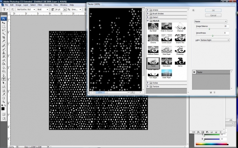This screenshot has height=148, width=238.
Task: Select the Horizontal Type tool
Action: (4, 79)
